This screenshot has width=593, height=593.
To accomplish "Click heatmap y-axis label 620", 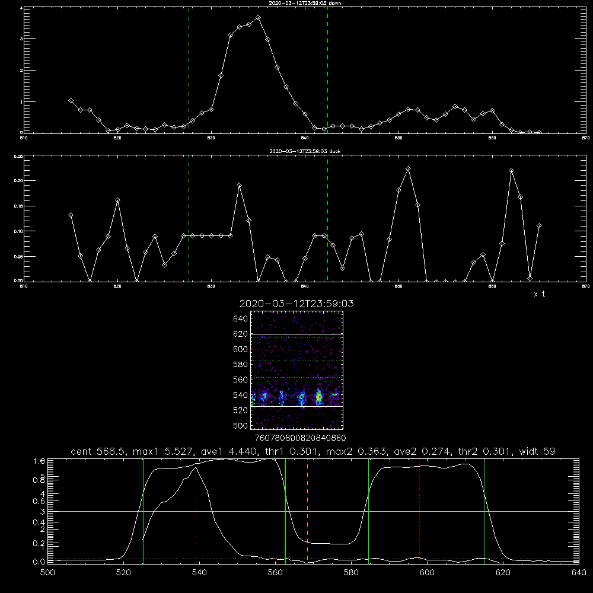I will tap(241, 334).
